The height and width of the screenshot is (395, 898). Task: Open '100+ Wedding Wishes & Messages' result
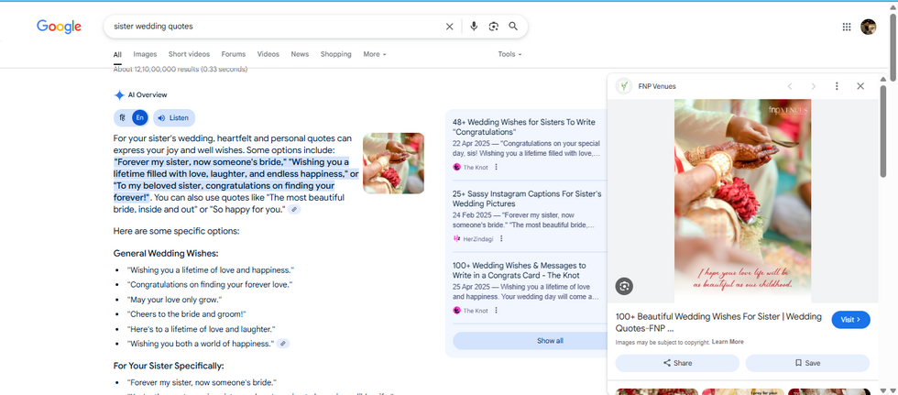(520, 270)
